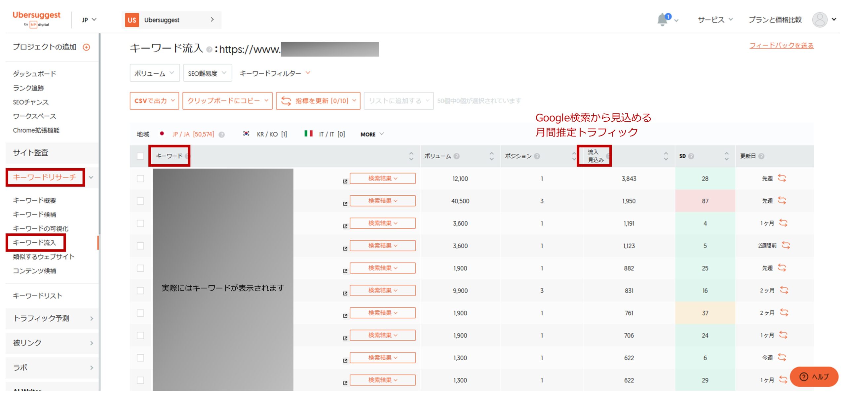Open ダッシュボード in the sidebar
The width and height of the screenshot is (846, 399).
pos(34,73)
